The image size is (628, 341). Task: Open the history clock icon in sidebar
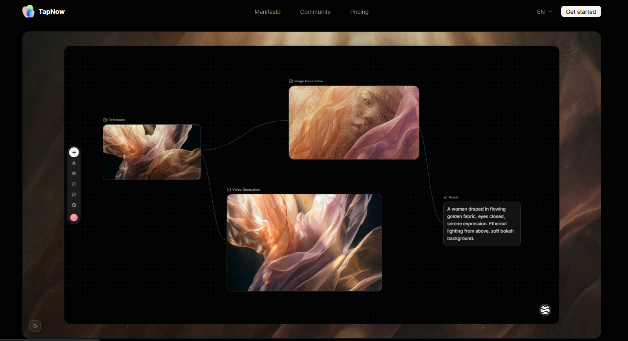pyautogui.click(x=74, y=195)
